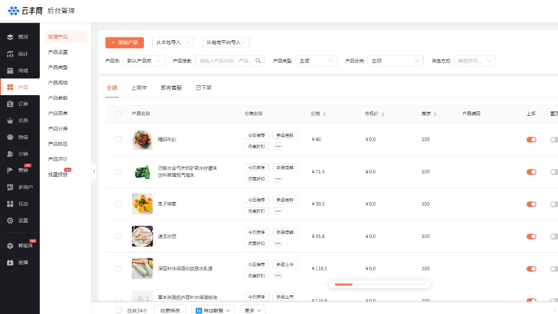Tick the checkbox for 速冻水饺
The width and height of the screenshot is (558, 314).
(118, 236)
